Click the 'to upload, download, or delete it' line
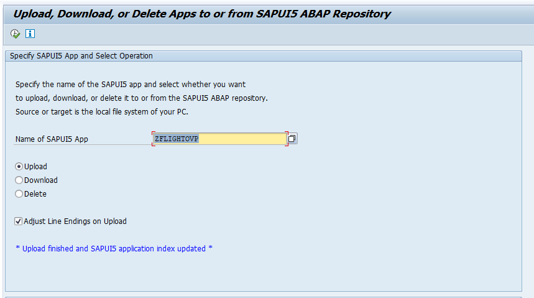Image resolution: width=534 pixels, height=298 pixels. coord(142,98)
